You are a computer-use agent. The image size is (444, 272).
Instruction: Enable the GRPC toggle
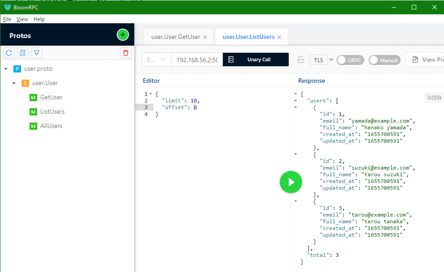pyautogui.click(x=350, y=59)
